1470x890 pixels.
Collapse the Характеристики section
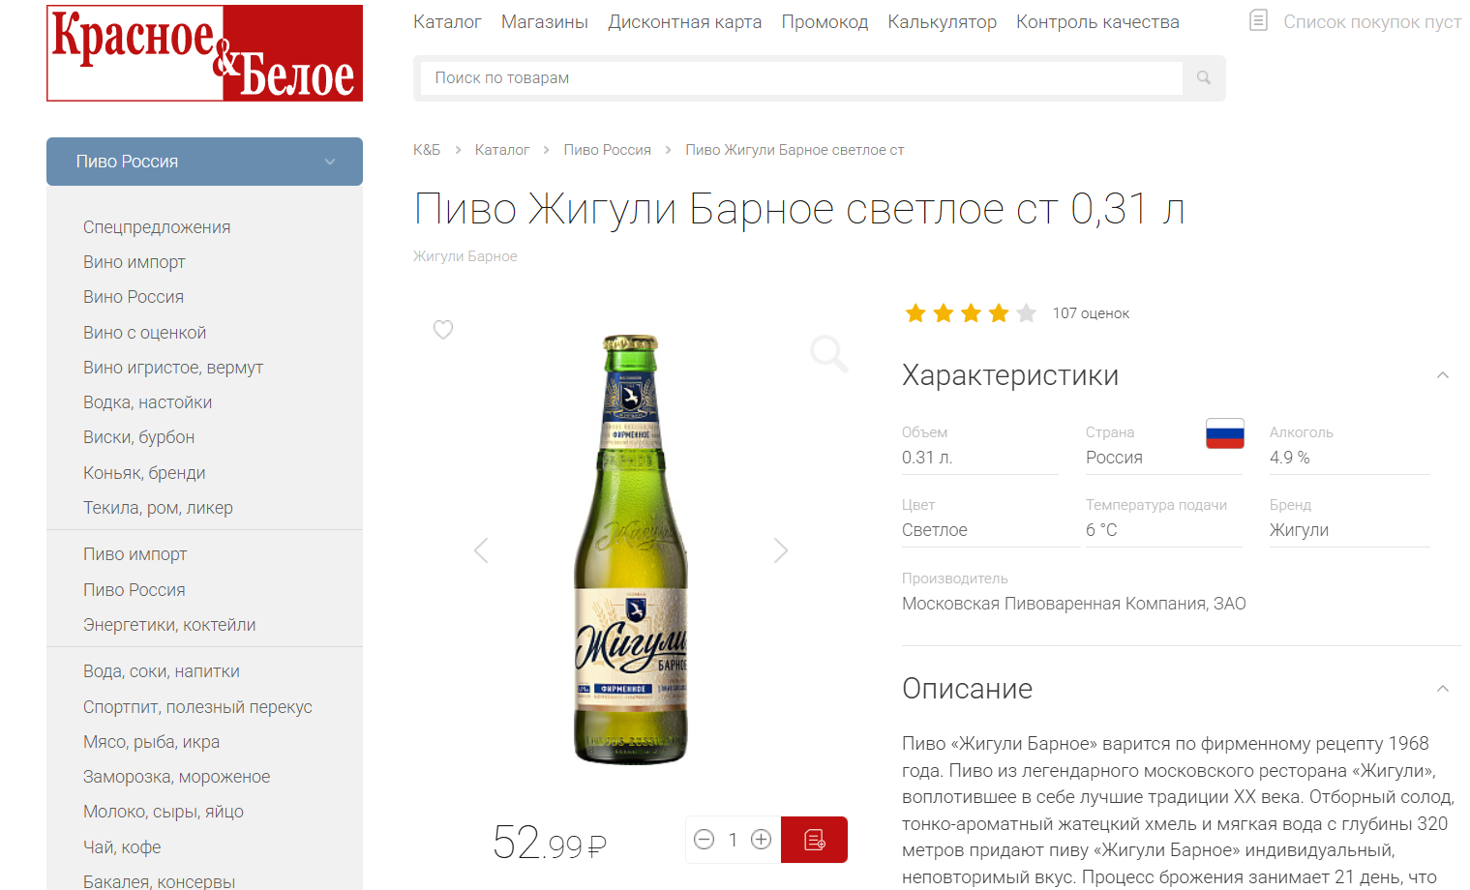[1443, 375]
